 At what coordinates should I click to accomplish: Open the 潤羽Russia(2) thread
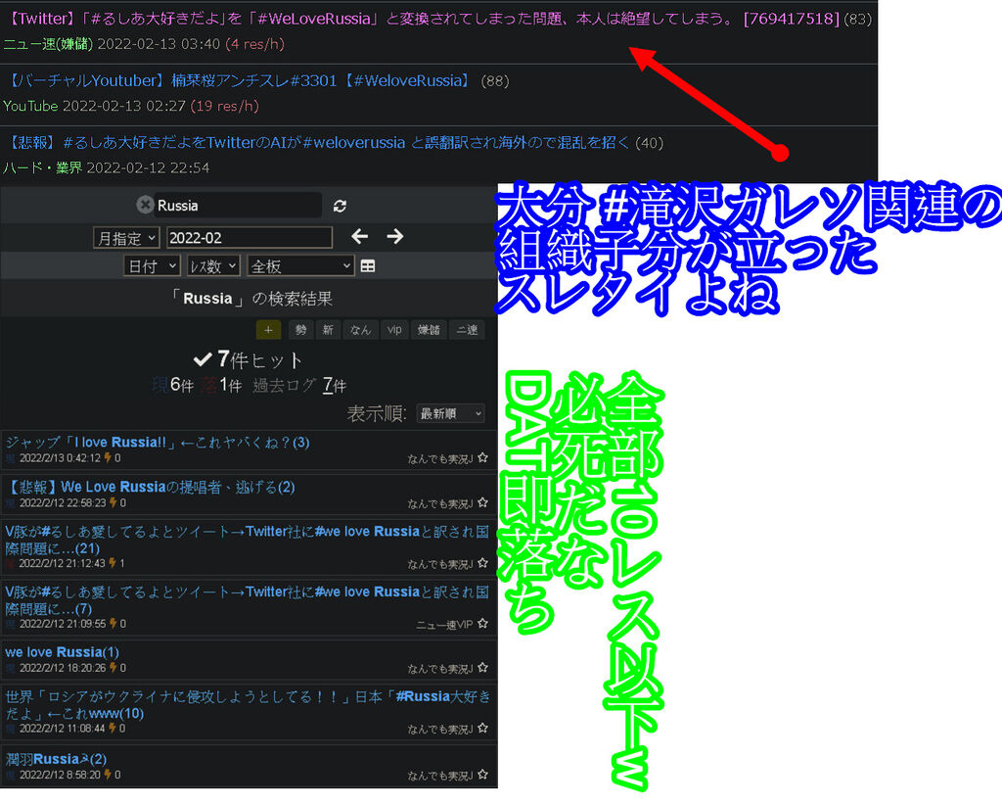pyautogui.click(x=56, y=759)
